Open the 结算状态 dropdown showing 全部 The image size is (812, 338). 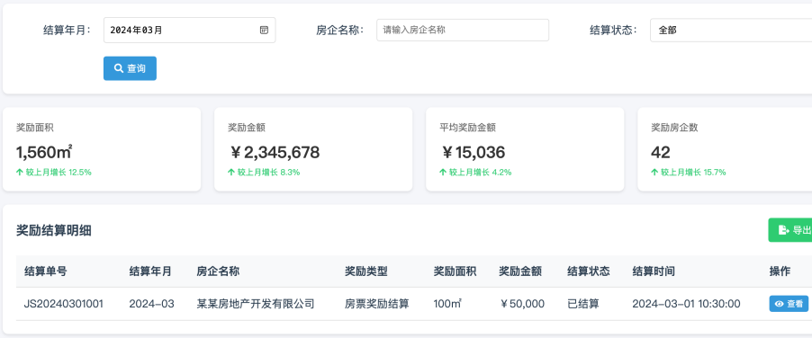coord(731,30)
